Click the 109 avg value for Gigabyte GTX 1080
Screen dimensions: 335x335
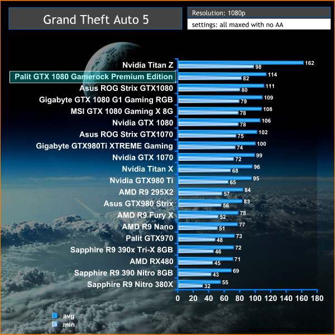coord(269,98)
